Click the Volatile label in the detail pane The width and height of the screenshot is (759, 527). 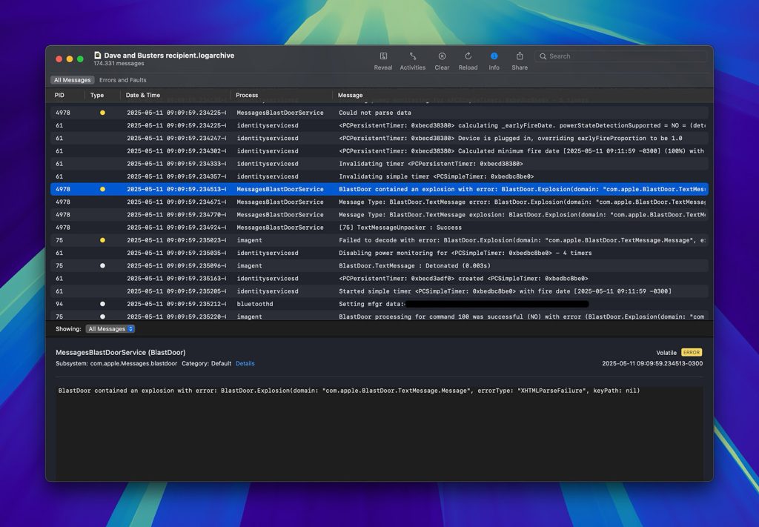coord(666,353)
